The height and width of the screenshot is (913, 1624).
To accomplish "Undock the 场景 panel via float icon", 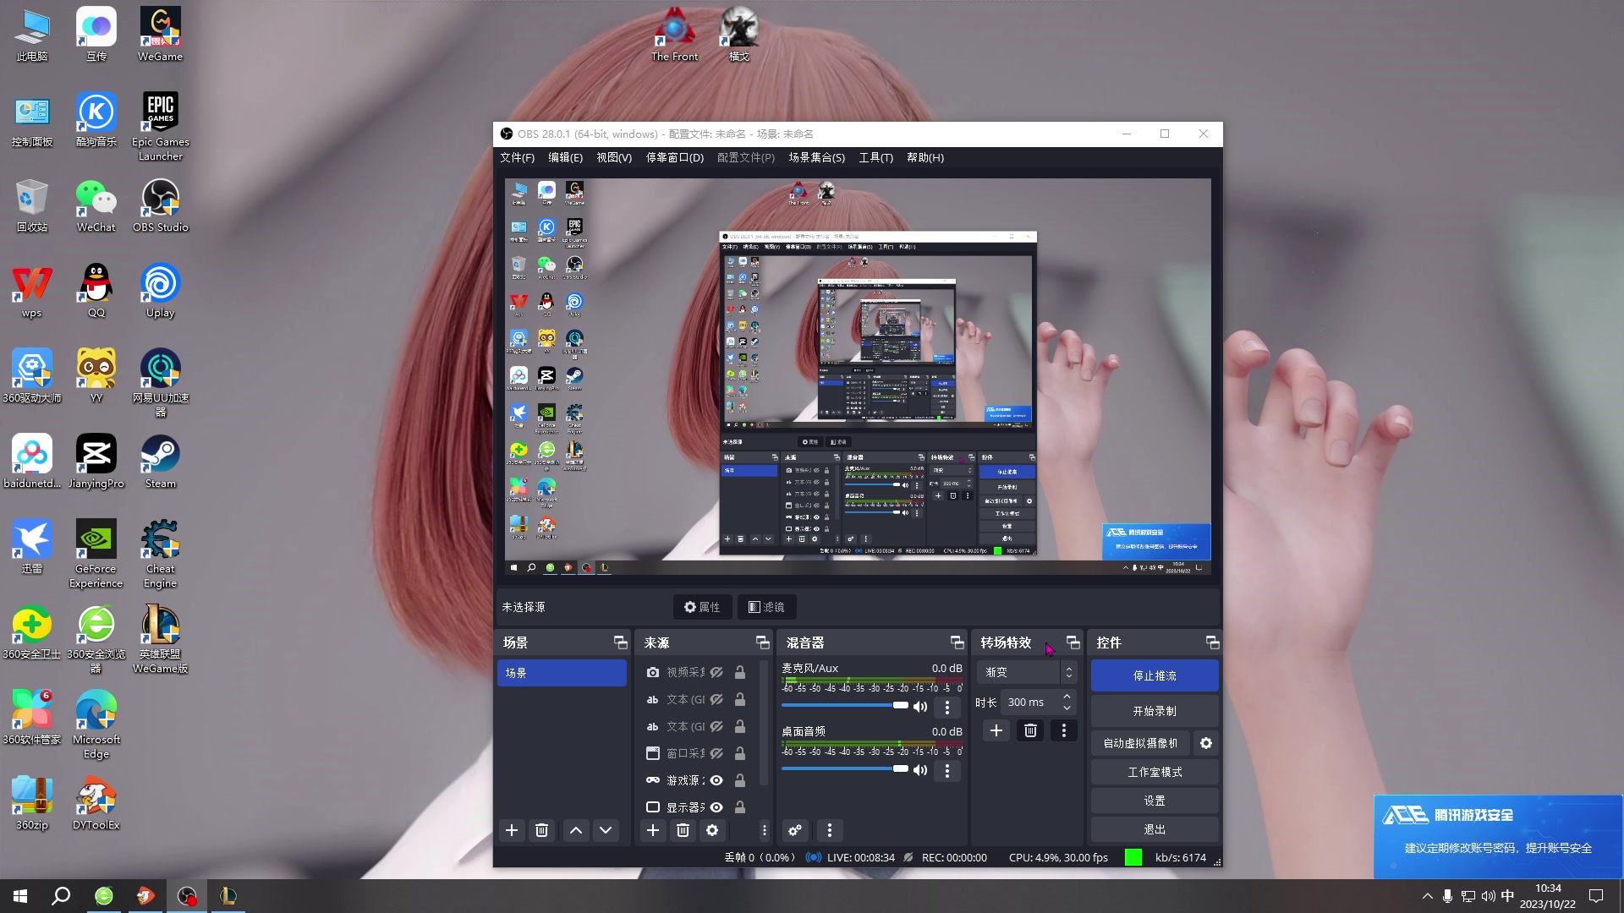I will pyautogui.click(x=620, y=642).
